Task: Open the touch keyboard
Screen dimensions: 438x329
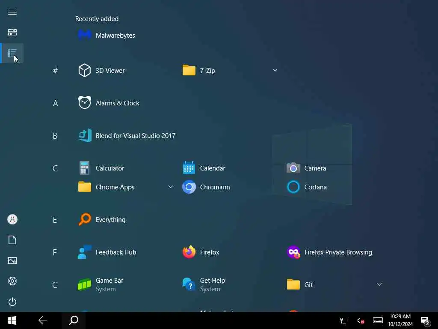Action: click(378, 320)
